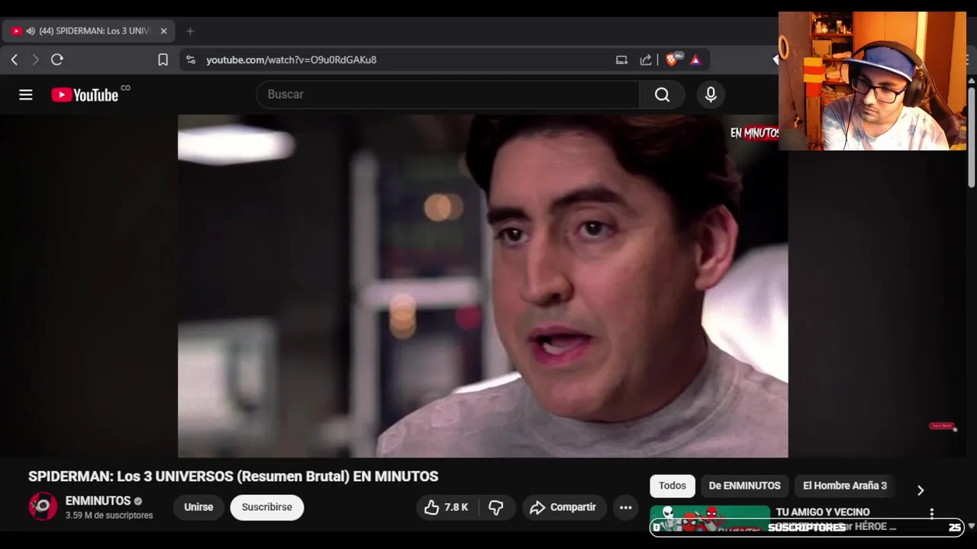
Task: Close the SPIDERMAN YouTube tab
Action: tap(163, 31)
